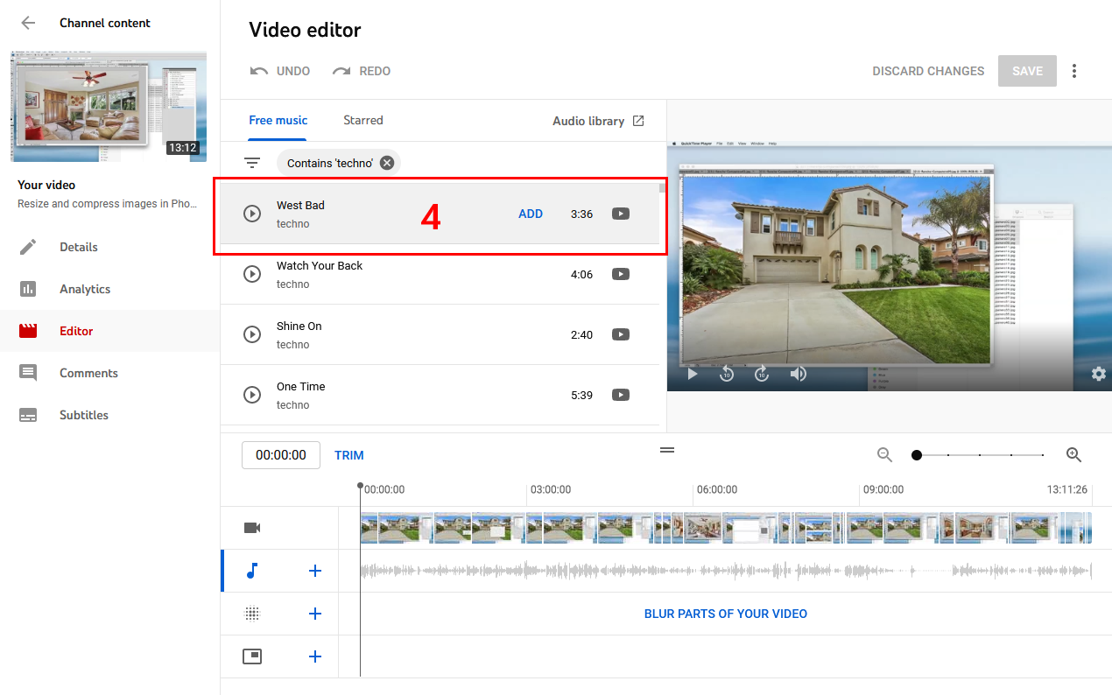Open preview settings gear icon
This screenshot has height=695, width=1112.
[1099, 374]
